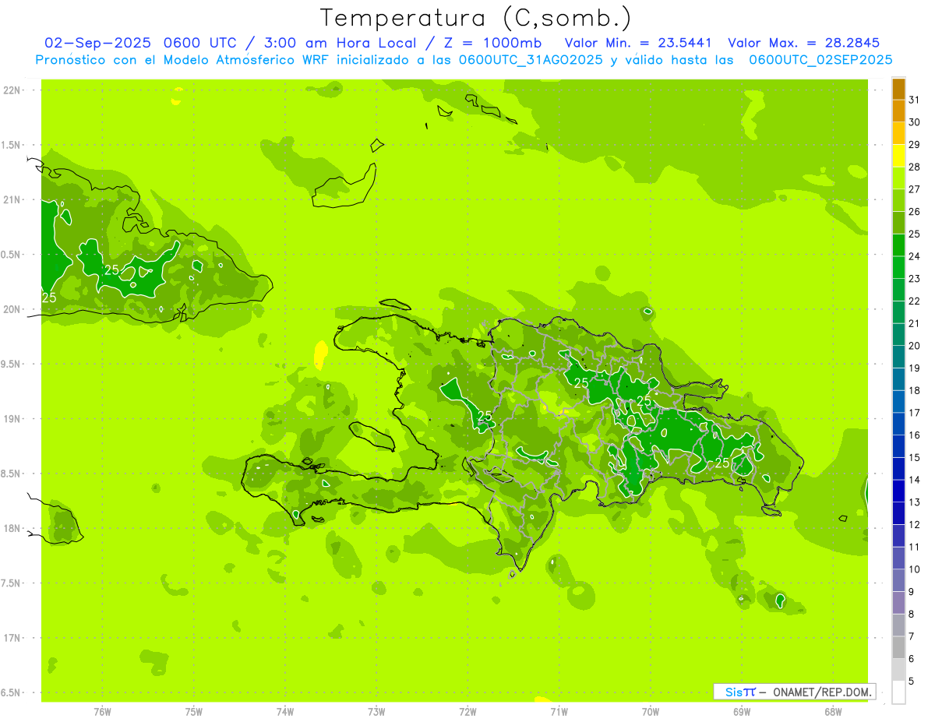Click the '22N' latitude axis label
Screen dimensions: 935x722
pos(13,90)
